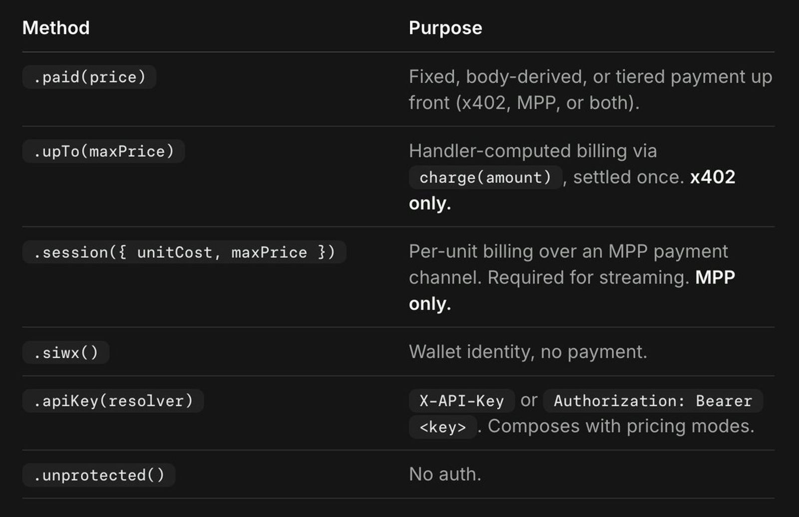Select the Authorization: Bearer code chip
The width and height of the screenshot is (799, 517).
click(653, 401)
